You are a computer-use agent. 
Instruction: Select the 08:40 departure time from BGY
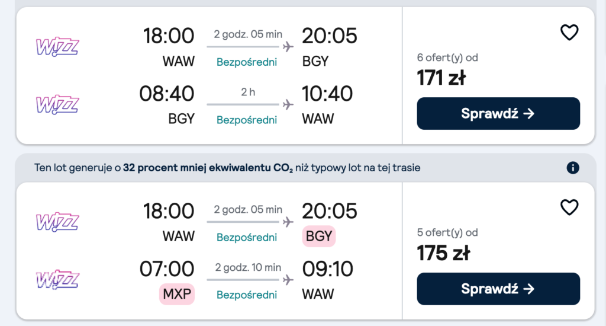pos(167,94)
